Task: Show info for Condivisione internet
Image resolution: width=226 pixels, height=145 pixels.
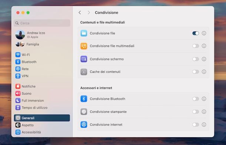Action: pos(204,125)
